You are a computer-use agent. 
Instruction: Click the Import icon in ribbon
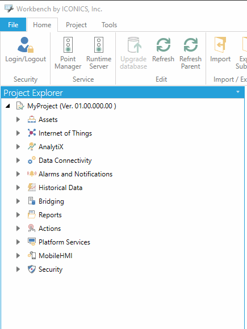pyautogui.click(x=220, y=45)
